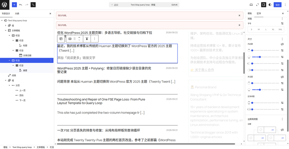The height and width of the screenshot is (149, 289).
Task: Undo the last change
Action: coord(21,5)
